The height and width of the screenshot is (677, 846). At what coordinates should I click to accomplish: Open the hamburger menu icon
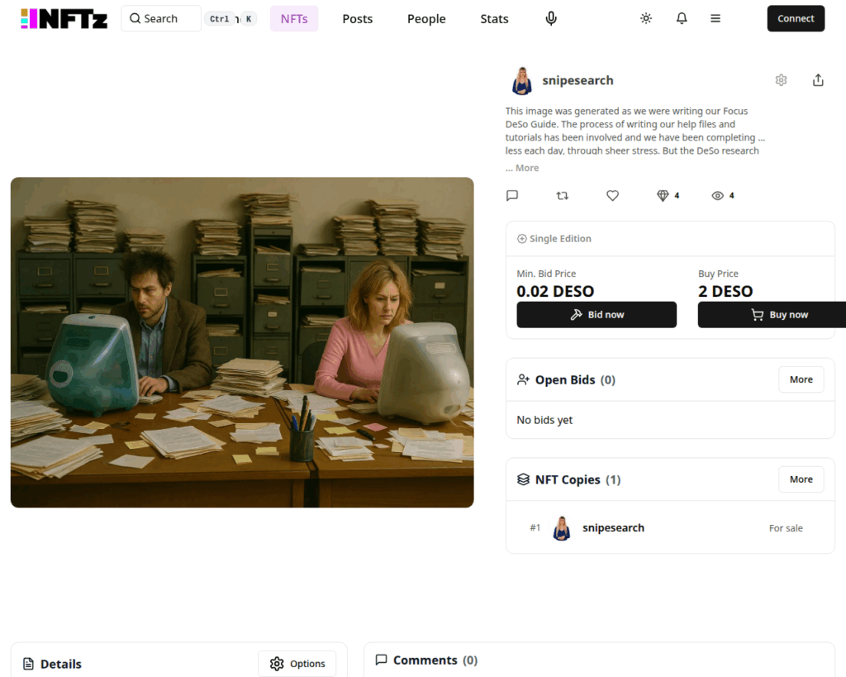tap(715, 18)
